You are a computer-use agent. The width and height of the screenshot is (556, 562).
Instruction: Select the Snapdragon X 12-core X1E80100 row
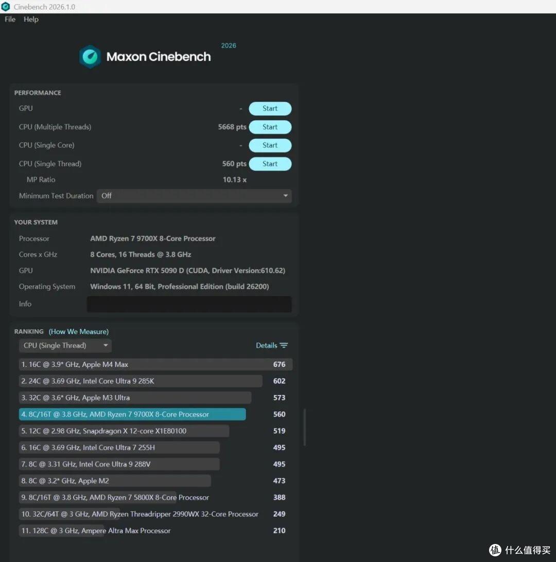point(155,431)
